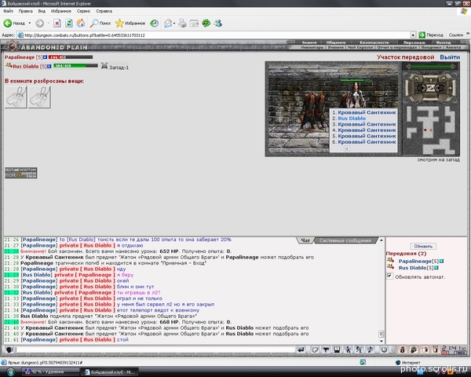Send chat message with the enter arrow icon

pyautogui.click(x=301, y=350)
